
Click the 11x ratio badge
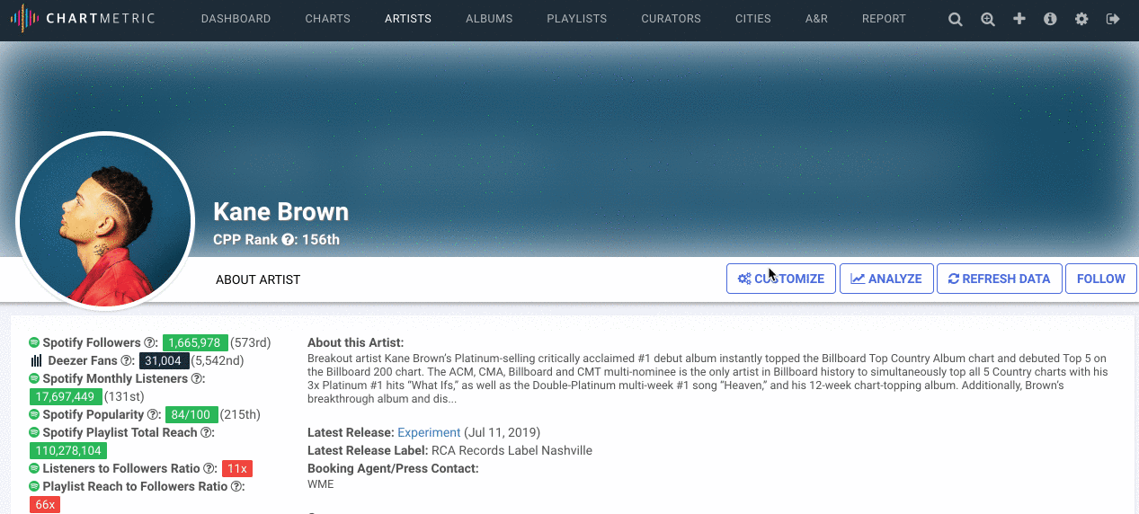tap(237, 468)
